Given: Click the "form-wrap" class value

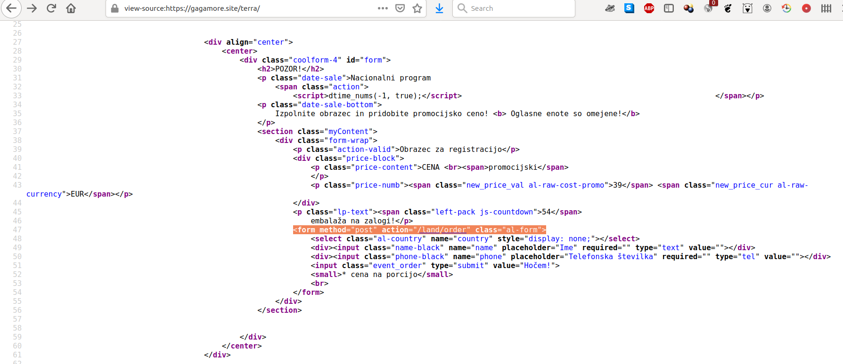Looking at the screenshot, I should click(348, 141).
